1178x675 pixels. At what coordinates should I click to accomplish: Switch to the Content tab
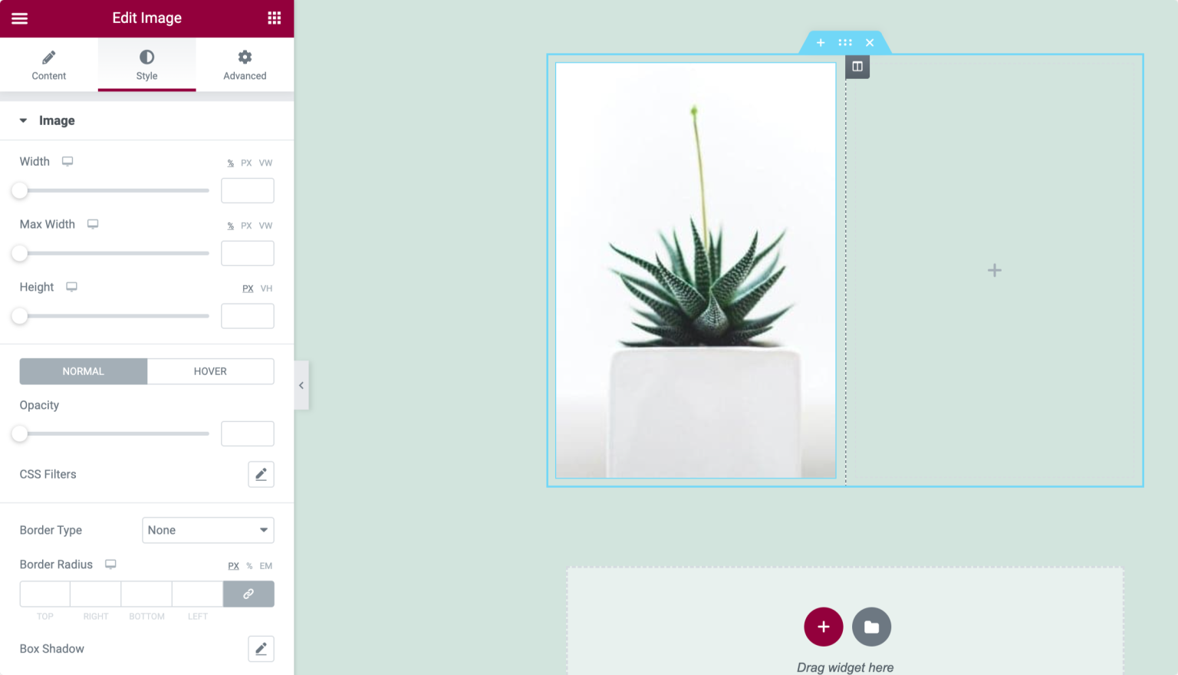pos(49,64)
